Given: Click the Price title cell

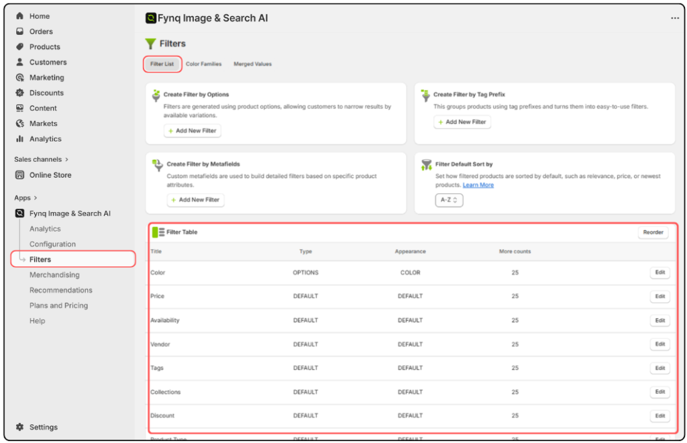Looking at the screenshot, I should [x=157, y=296].
